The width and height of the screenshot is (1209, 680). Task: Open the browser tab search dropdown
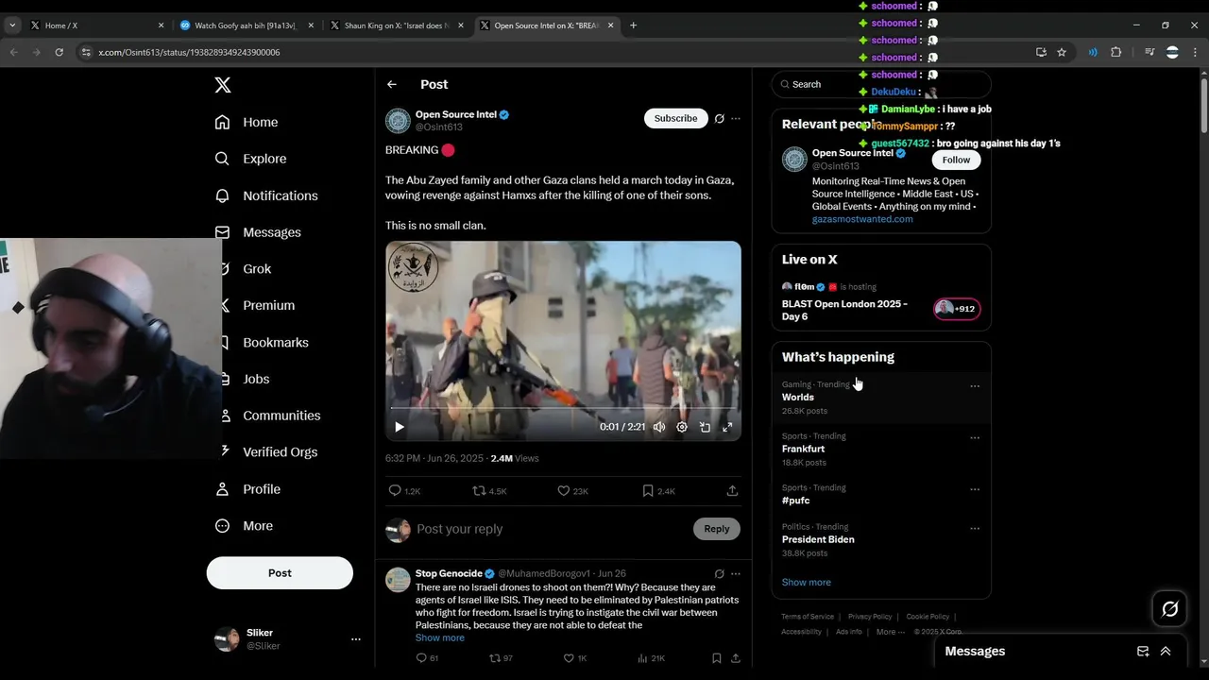click(x=12, y=25)
